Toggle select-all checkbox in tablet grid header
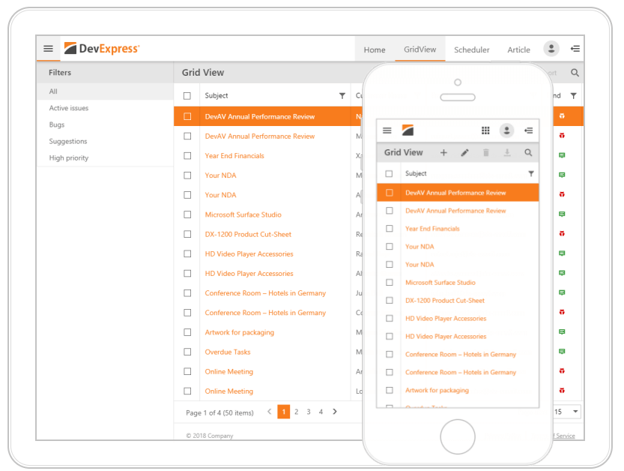 (187, 96)
